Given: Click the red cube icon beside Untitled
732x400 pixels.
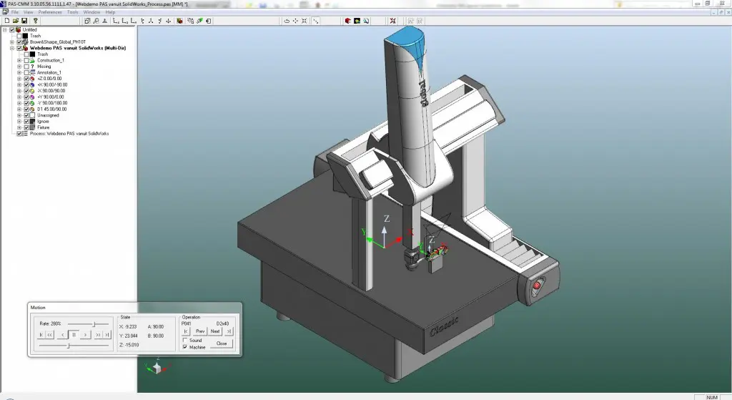Looking at the screenshot, I should pos(19,29).
